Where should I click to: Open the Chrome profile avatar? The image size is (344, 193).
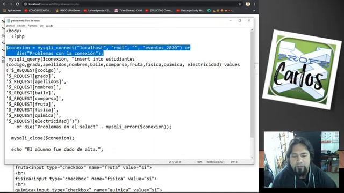248,4
